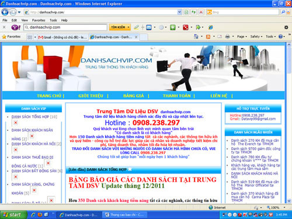Click the Yahoo! logo icon
The height and width of the screenshot is (219, 292).
click(x=16, y=27)
